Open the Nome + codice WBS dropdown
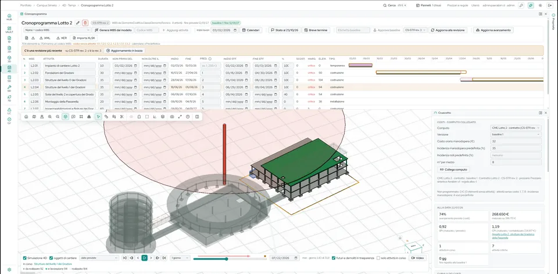 [58, 30]
